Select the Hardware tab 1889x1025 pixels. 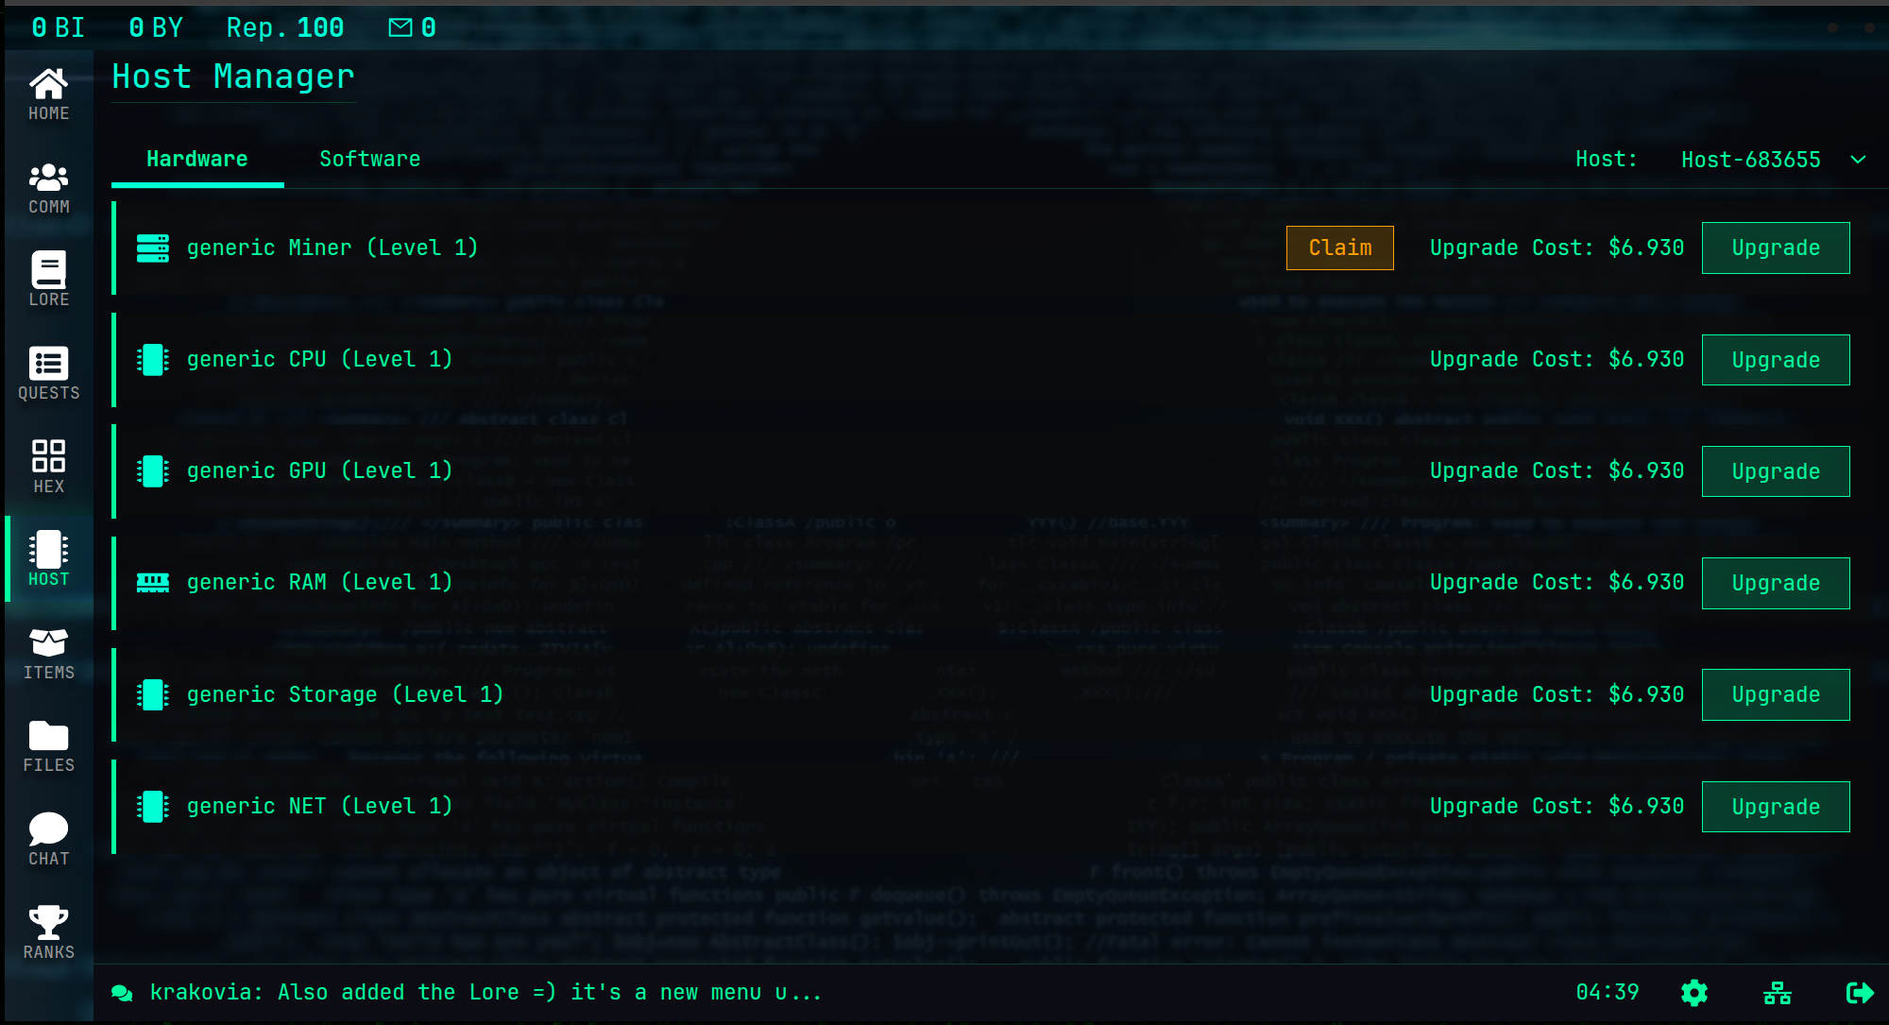pyautogui.click(x=196, y=160)
